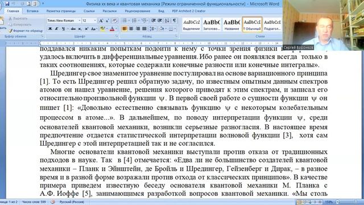Click the Grow Font icon (large A)
Screen dimensions: 364x205
tap(101, 21)
